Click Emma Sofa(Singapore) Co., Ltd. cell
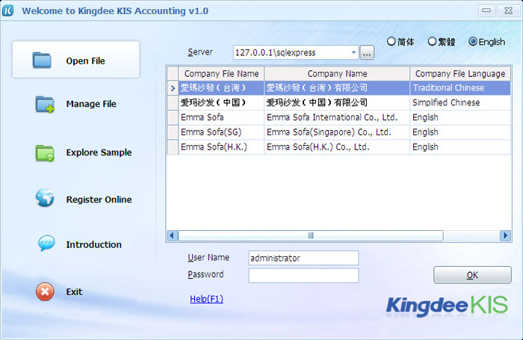Viewport: 523px width, 340px height. (337, 132)
